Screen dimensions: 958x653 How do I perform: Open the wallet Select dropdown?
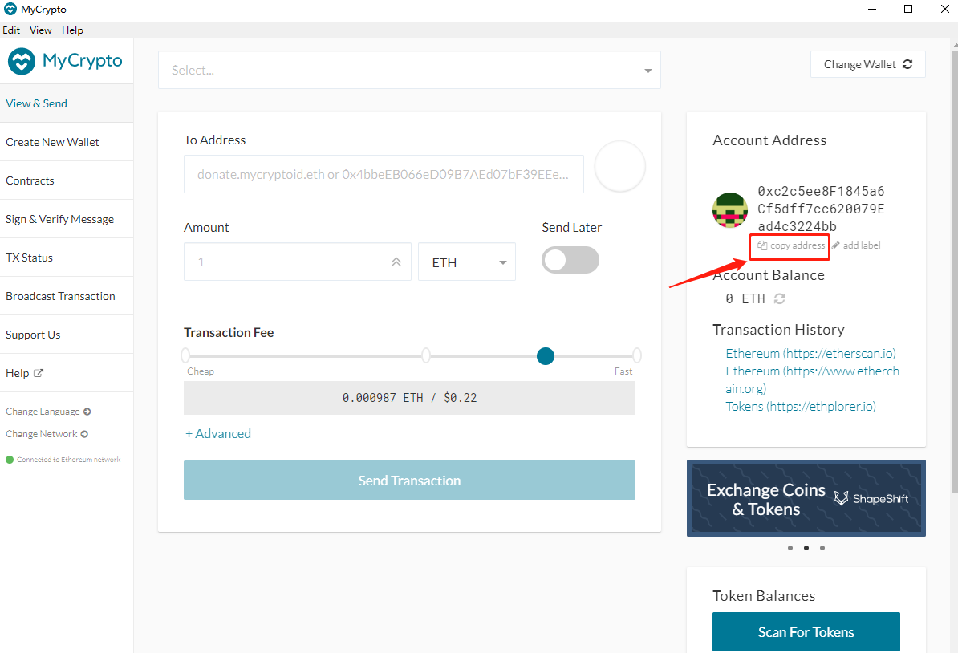coord(409,71)
